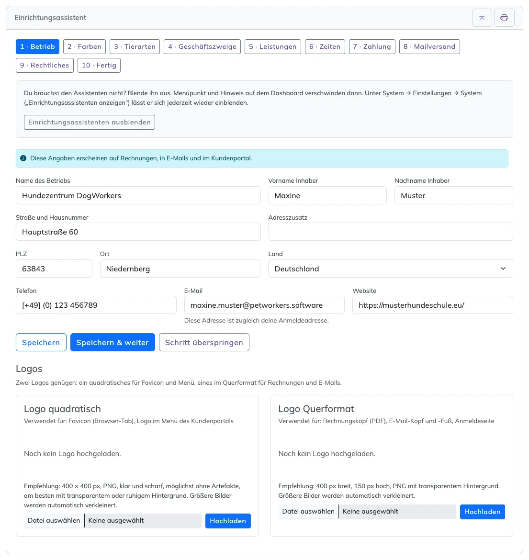This screenshot has width=529, height=560.
Task: Click the Ort field containing Niedernberg
Action: pos(180,269)
